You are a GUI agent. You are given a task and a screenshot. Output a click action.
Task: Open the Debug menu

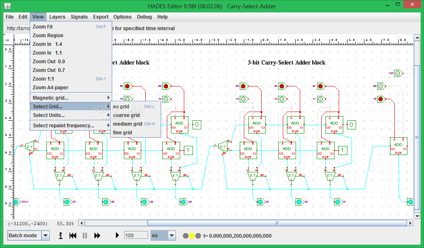(145, 17)
